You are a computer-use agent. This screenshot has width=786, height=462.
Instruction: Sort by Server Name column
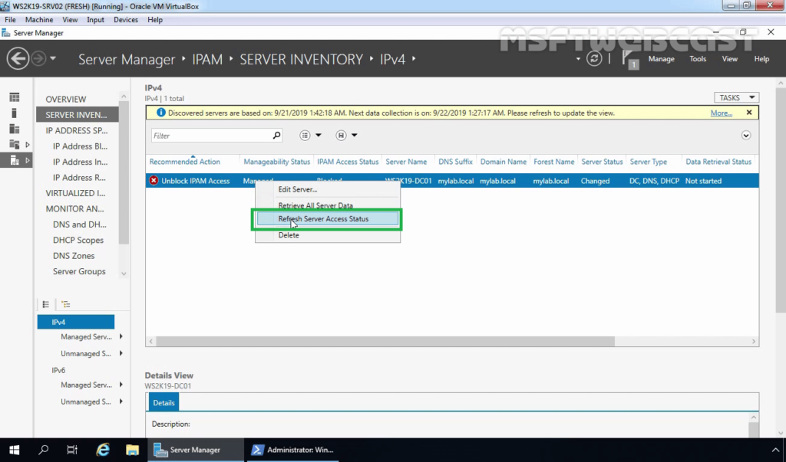[406, 162]
